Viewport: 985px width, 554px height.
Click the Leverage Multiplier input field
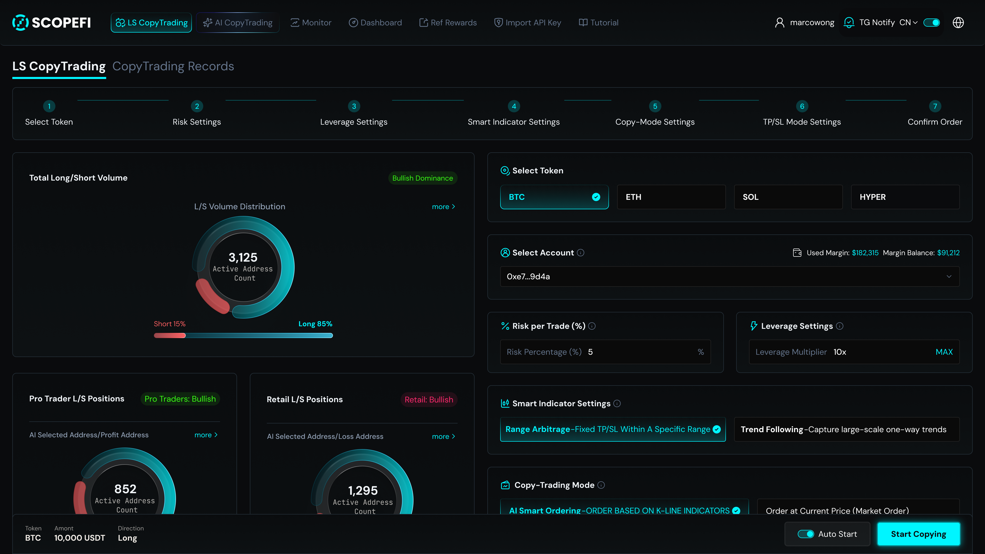tap(854, 352)
